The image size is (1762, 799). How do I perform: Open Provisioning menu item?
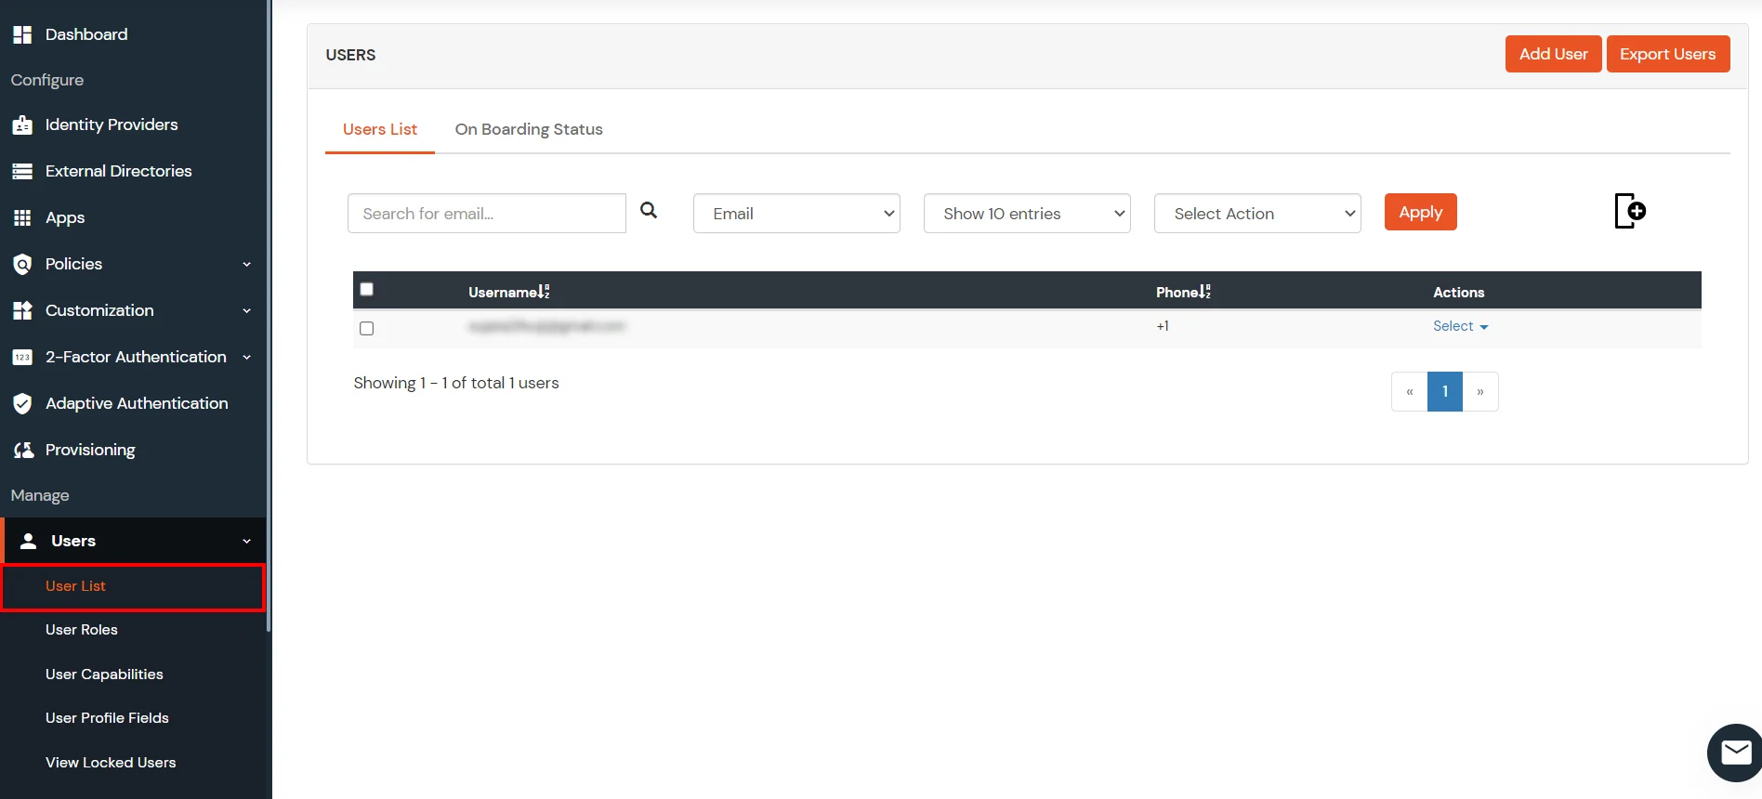(90, 450)
